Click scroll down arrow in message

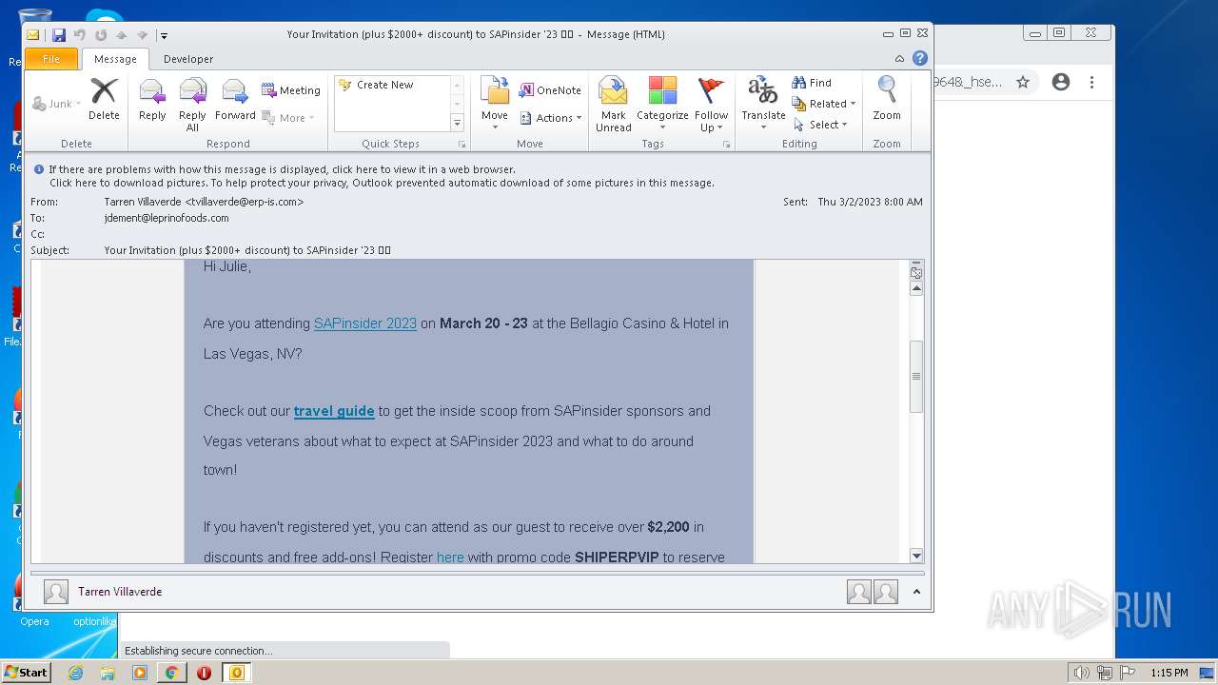click(916, 556)
